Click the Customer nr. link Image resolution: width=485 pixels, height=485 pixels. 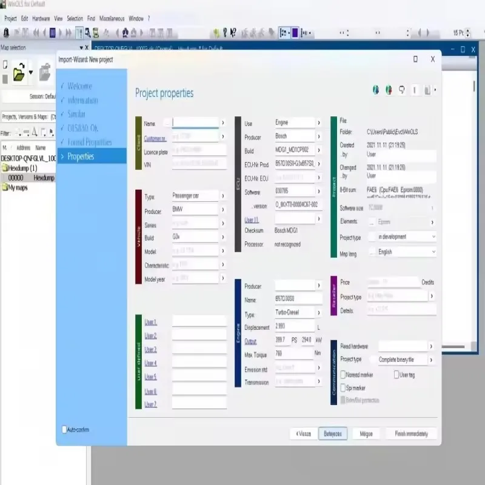pyautogui.click(x=155, y=139)
